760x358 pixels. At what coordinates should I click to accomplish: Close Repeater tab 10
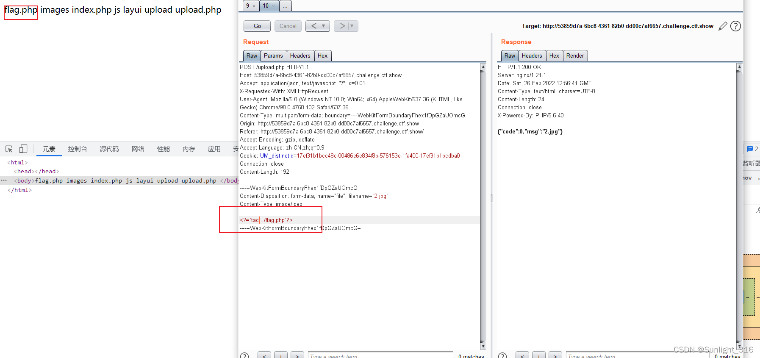273,6
